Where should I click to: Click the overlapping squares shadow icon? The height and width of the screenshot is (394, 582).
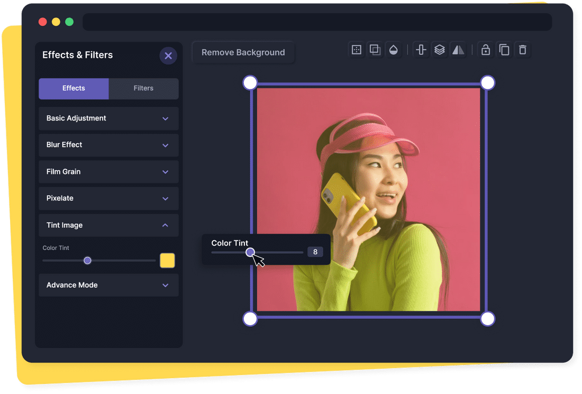375,50
